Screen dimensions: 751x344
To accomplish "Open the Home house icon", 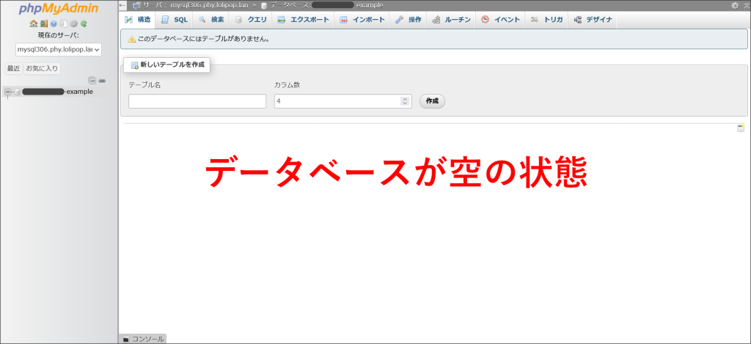I will click(33, 23).
